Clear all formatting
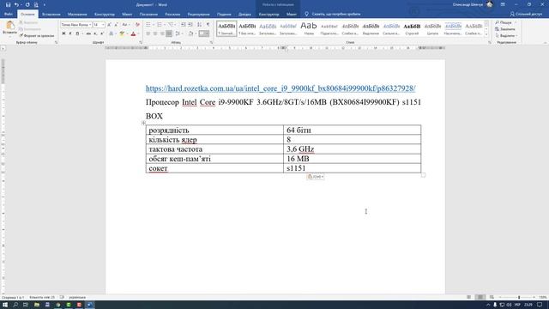 (137, 25)
